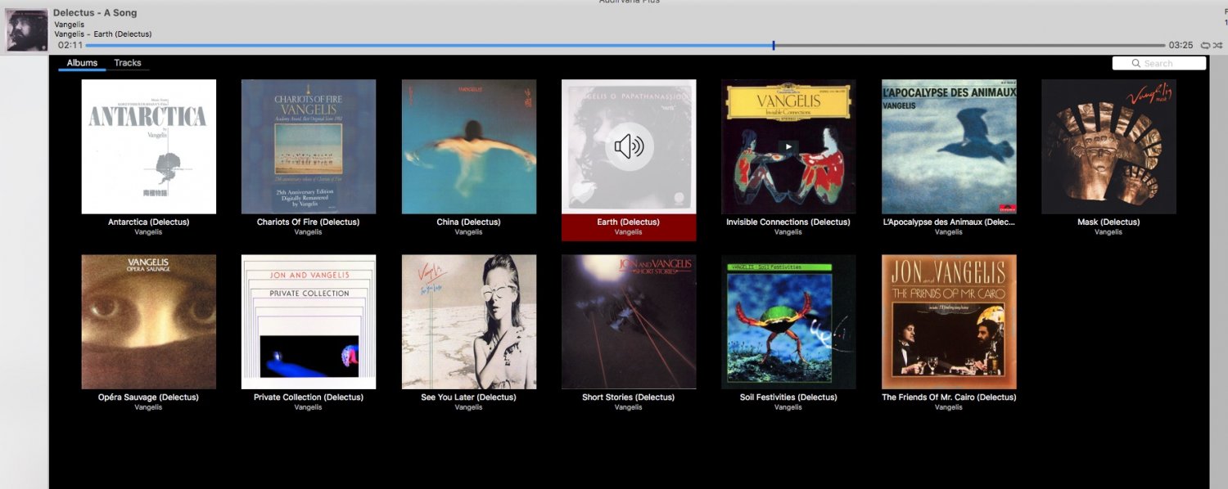Click the "Invisible Connections (Delectus)" title text
This screenshot has height=489, width=1228.
(x=788, y=222)
